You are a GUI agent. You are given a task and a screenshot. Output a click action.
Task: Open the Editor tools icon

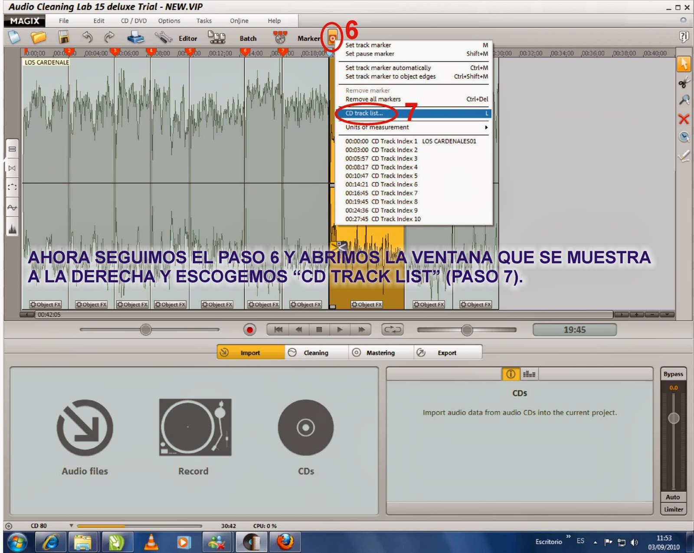coord(164,38)
